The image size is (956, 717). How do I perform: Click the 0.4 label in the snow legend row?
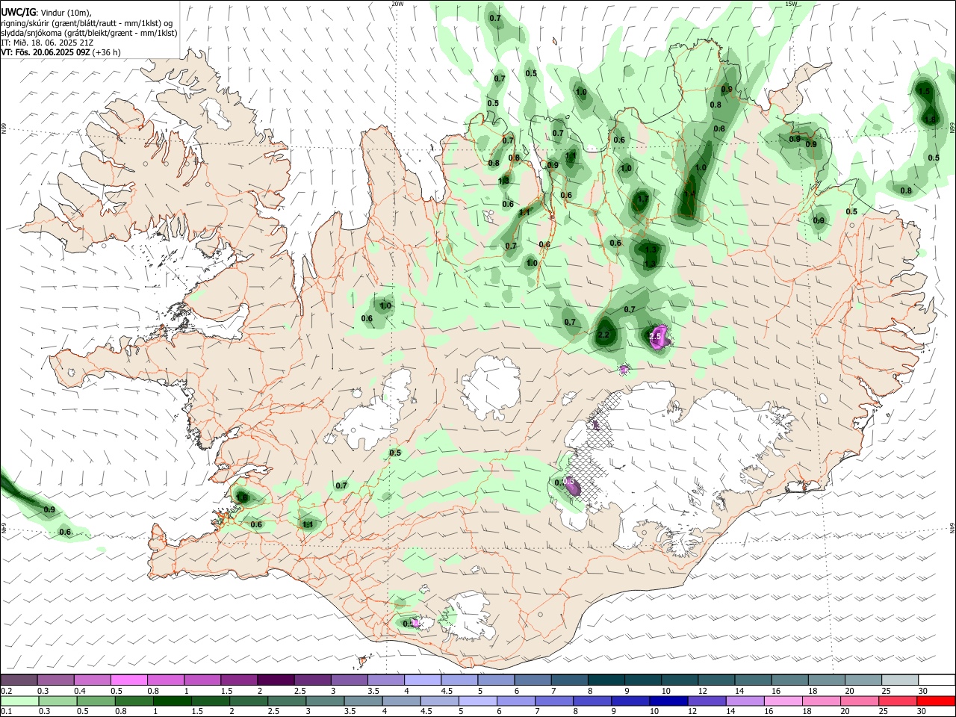click(x=80, y=691)
